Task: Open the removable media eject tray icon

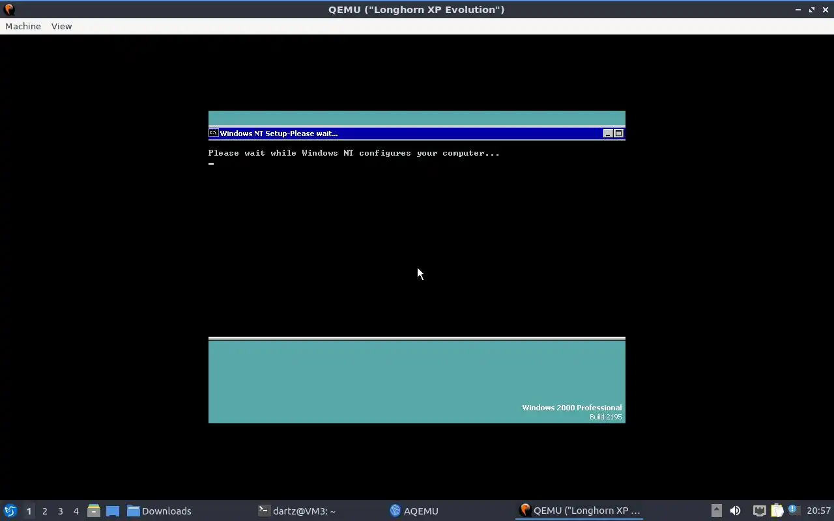Action: (x=716, y=511)
